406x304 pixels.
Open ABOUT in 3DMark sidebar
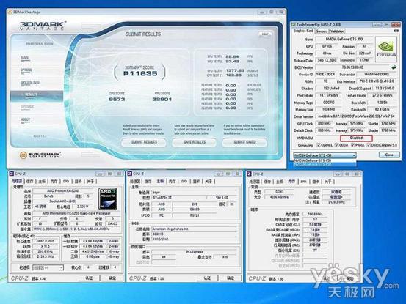(26, 119)
